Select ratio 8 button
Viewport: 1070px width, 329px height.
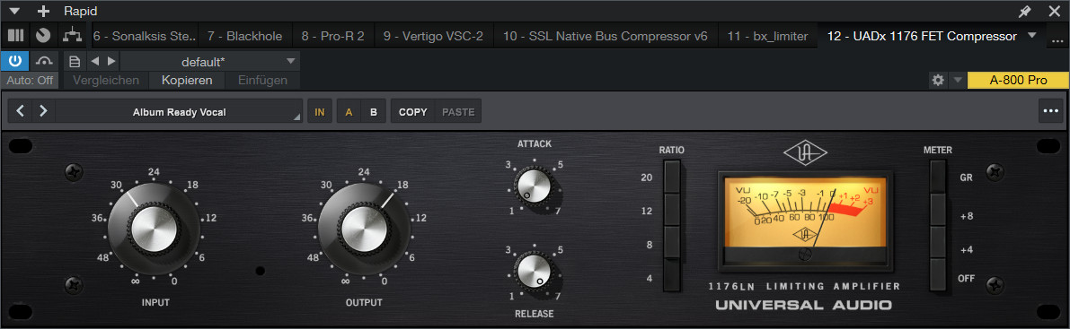[x=672, y=243]
